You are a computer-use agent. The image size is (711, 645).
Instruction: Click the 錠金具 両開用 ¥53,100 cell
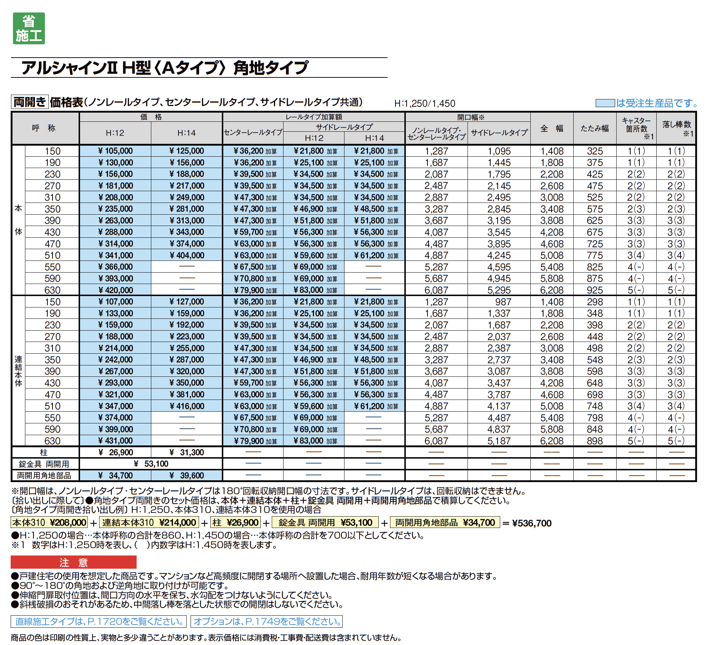coord(151,464)
